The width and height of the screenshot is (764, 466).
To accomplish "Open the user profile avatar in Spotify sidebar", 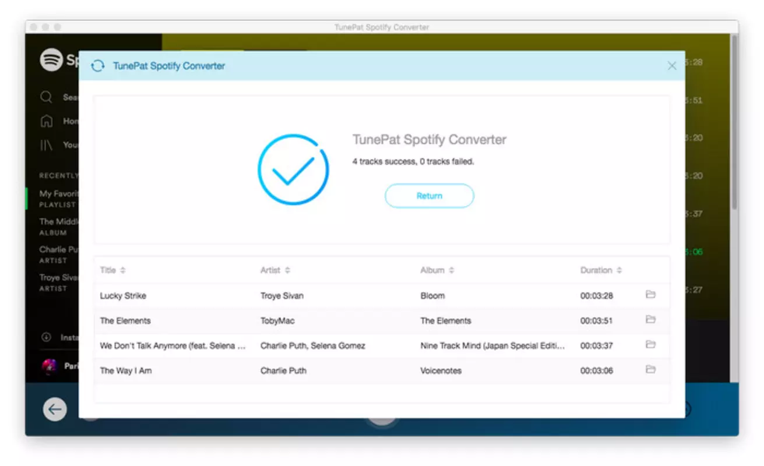I will pyautogui.click(x=49, y=366).
